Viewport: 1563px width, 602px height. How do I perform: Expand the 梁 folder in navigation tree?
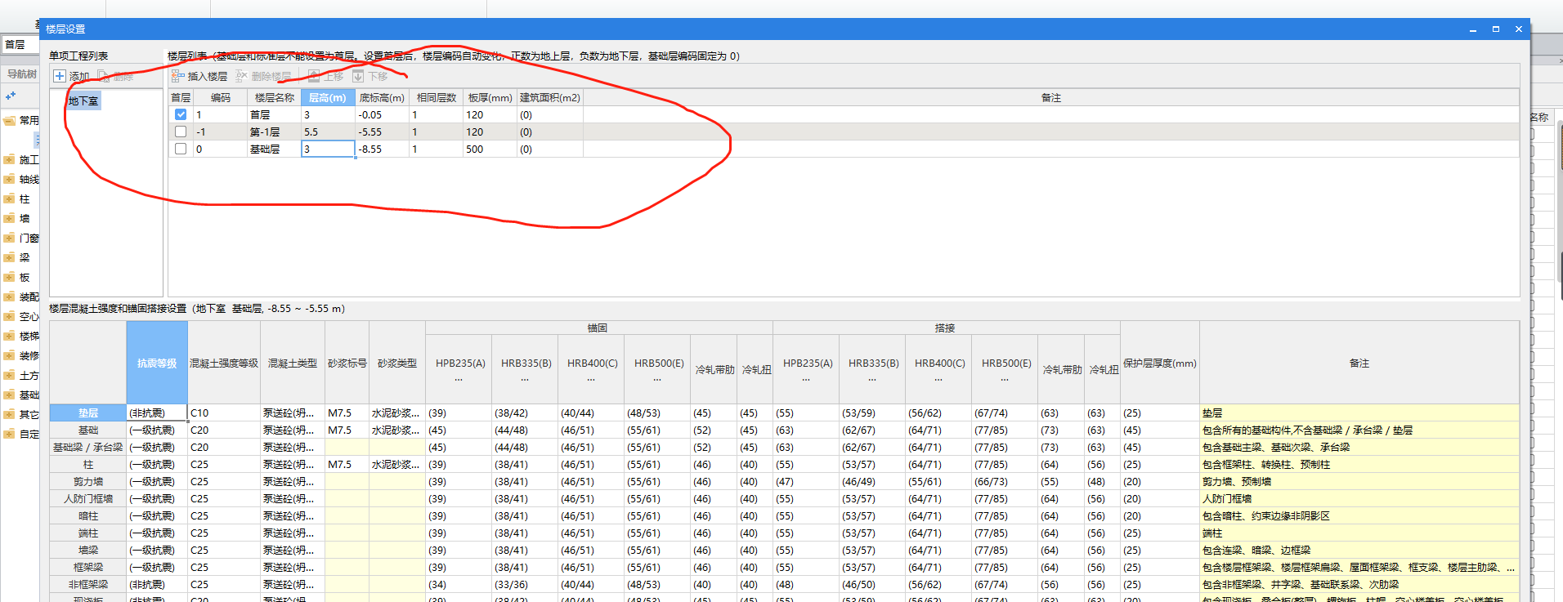pyautogui.click(x=9, y=257)
